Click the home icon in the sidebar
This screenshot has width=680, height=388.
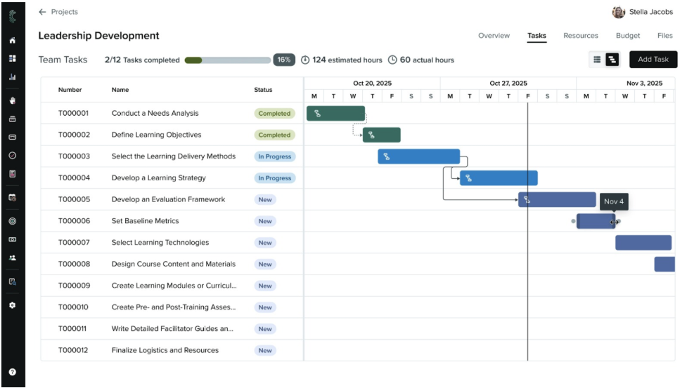point(12,41)
